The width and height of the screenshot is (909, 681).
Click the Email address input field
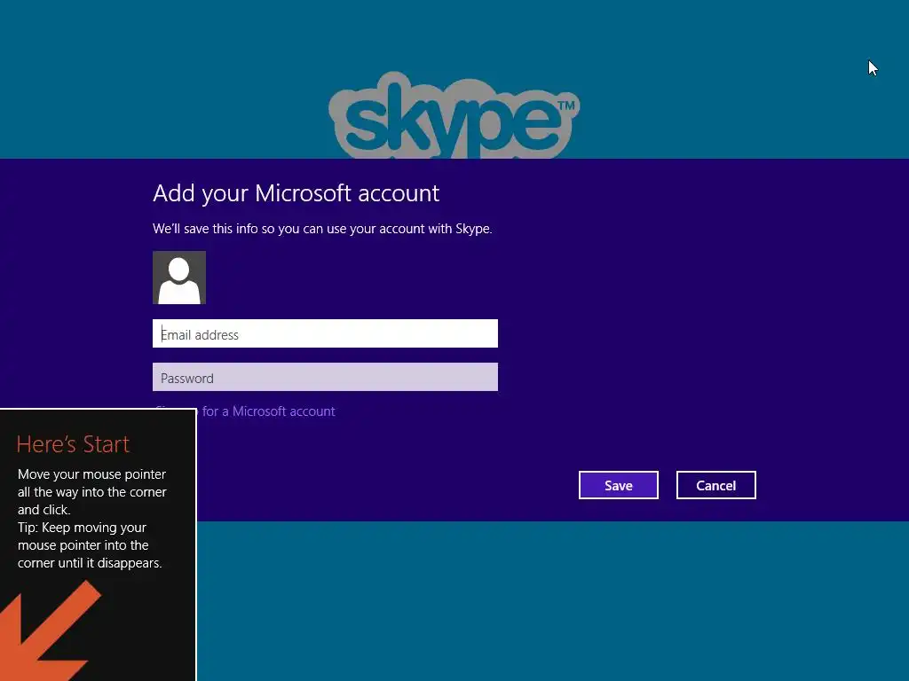(325, 333)
